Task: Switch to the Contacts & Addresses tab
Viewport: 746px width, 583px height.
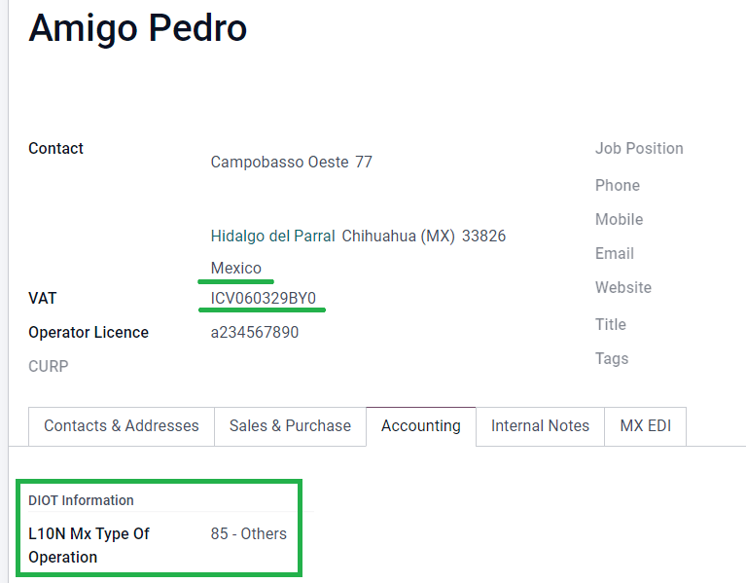Action: tap(121, 426)
